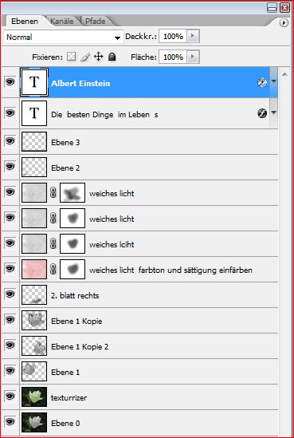Click the chain link icon on farbton und sättigung layer
Screen dimensions: 294x438
pyautogui.click(x=53, y=270)
